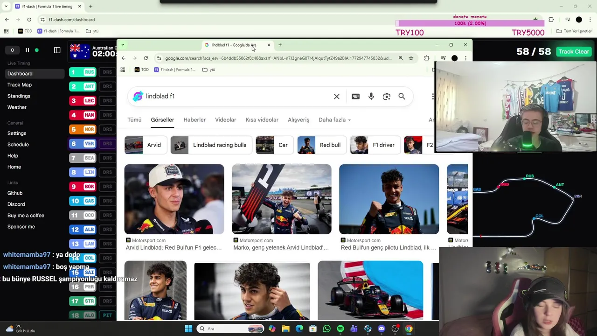Viewport: 597px width, 336px height.
Task: Open a new tab in the Google window
Action: pyautogui.click(x=280, y=45)
